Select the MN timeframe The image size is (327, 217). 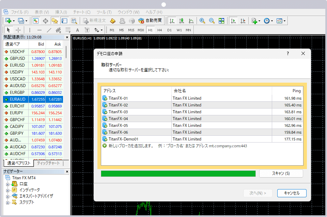click(x=188, y=30)
